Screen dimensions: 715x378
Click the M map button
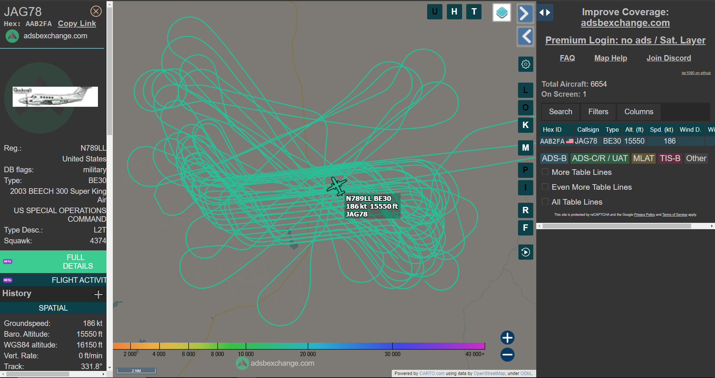coord(526,148)
